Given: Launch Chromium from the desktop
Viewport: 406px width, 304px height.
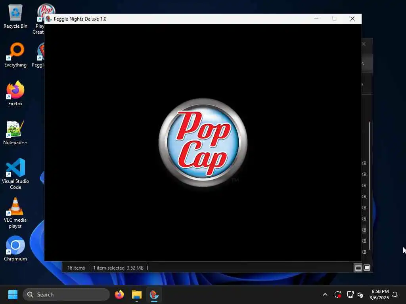Looking at the screenshot, I should [15, 249].
